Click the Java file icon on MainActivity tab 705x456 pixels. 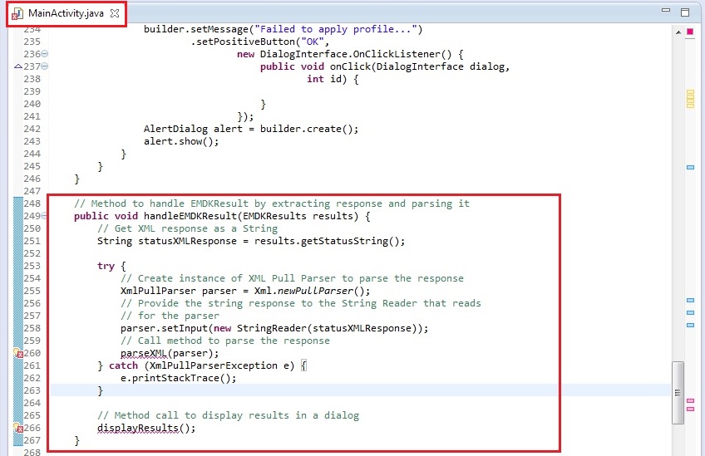(17, 13)
